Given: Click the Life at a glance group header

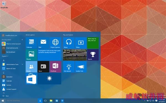Looking at the screenshot, I should (x=30, y=35).
